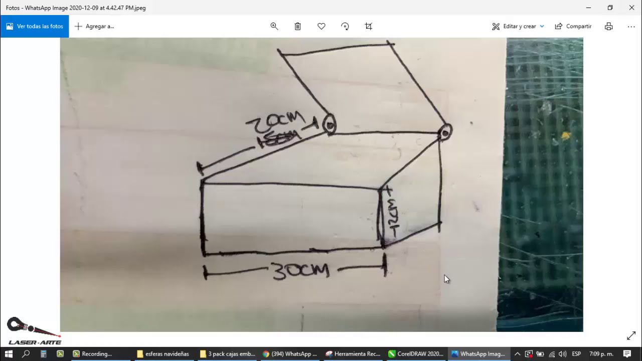Open 3 pack cajas emb... taskbar folder
The image size is (642, 361).
(227, 353)
